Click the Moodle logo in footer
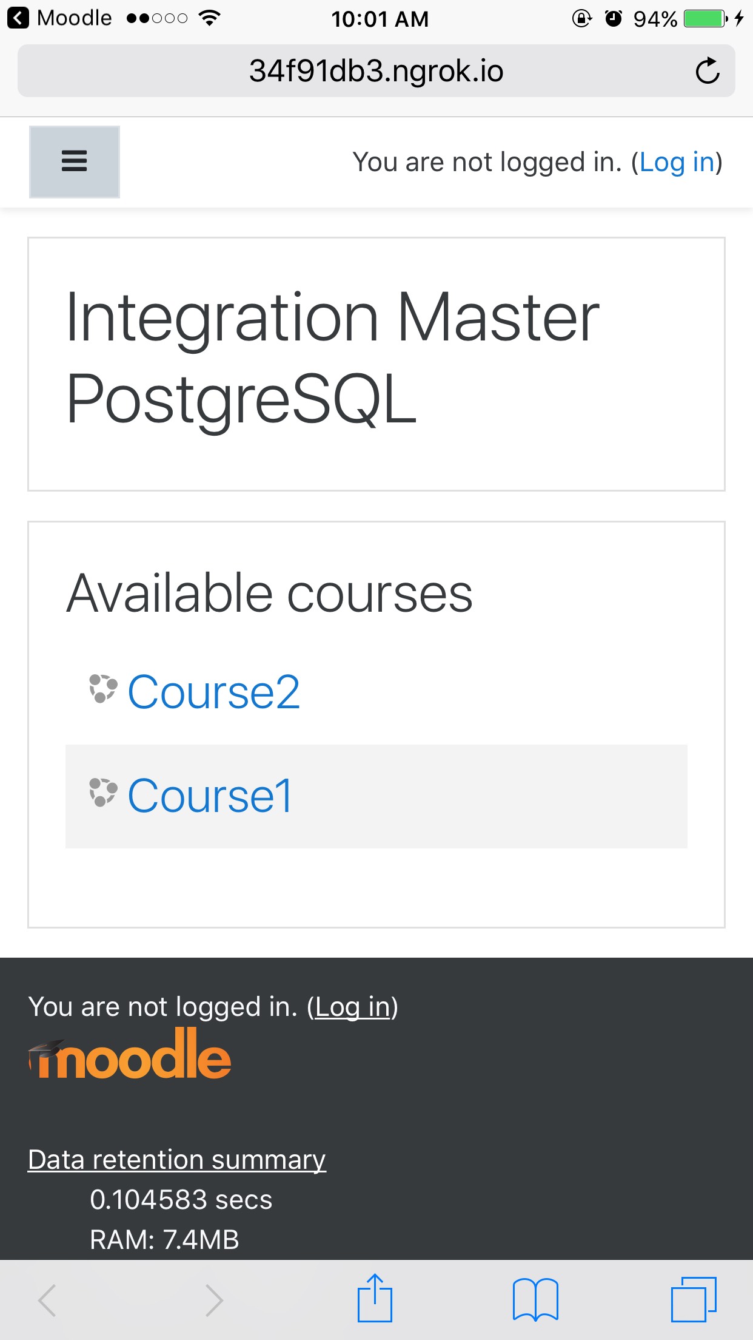 [130, 1054]
